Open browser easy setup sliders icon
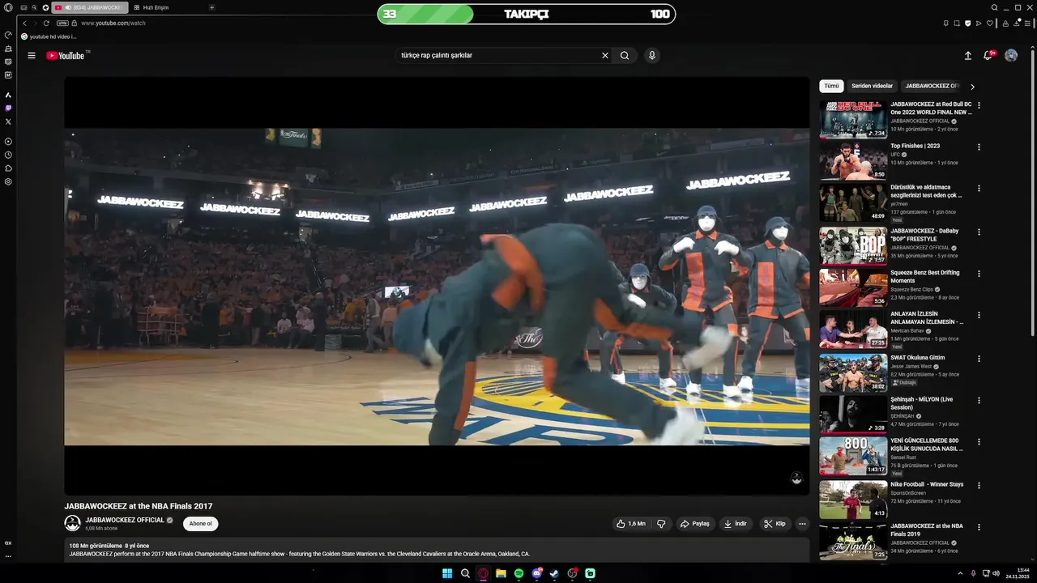Image resolution: width=1037 pixels, height=583 pixels. [x=1026, y=23]
